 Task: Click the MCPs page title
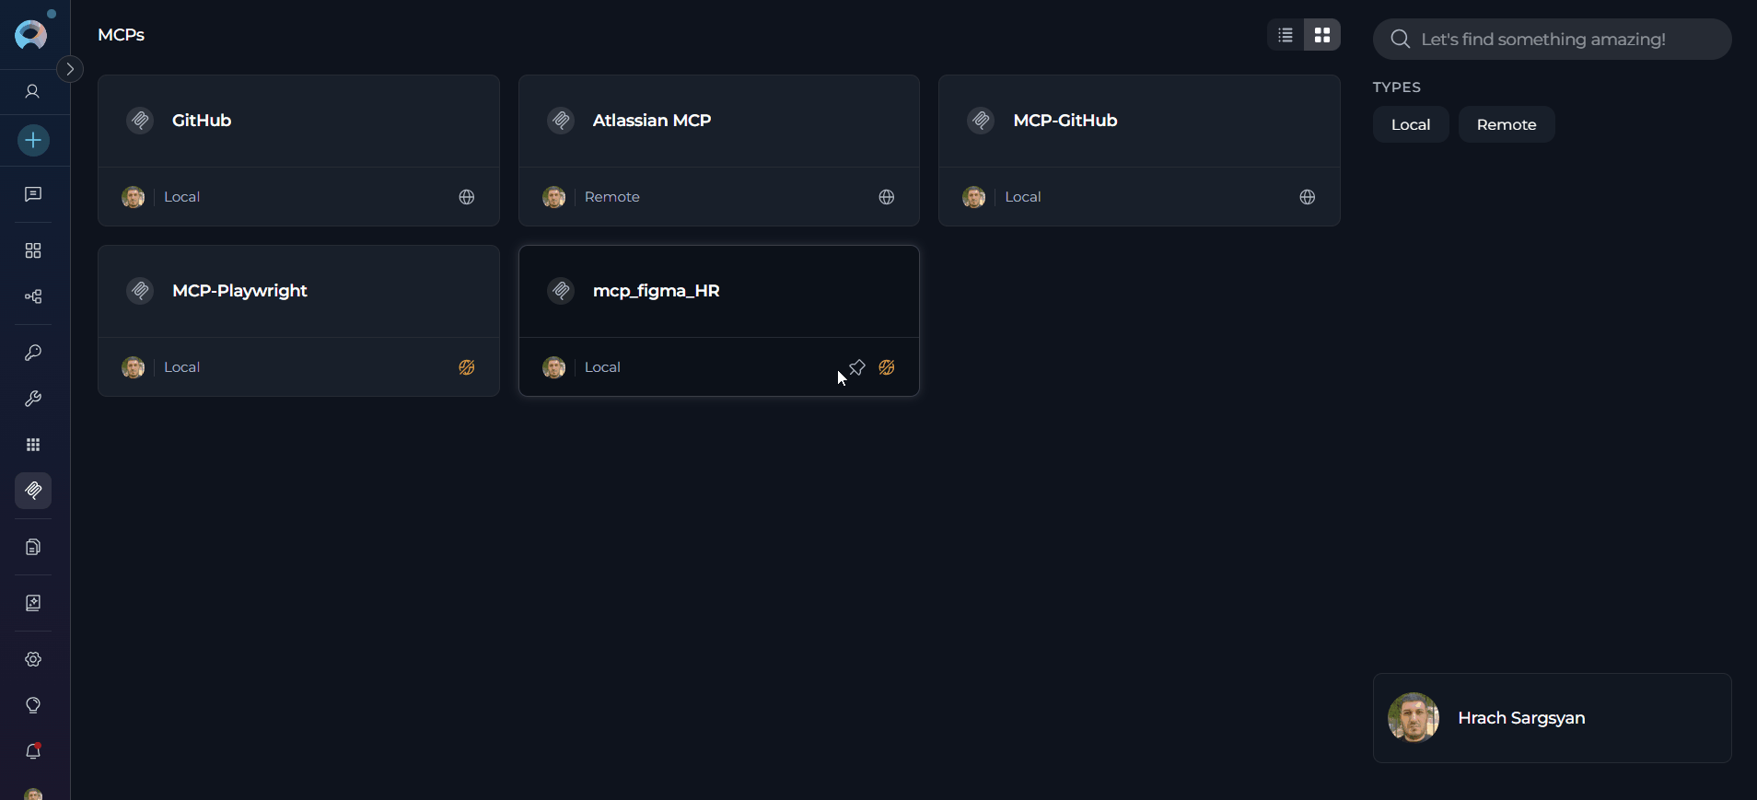click(121, 35)
